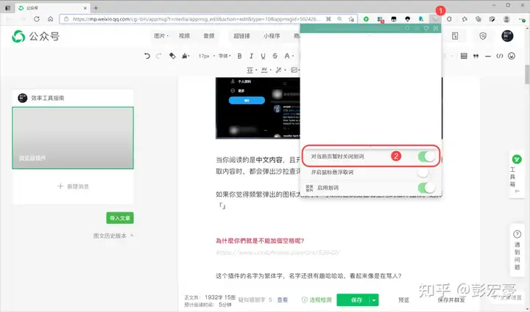530x312 pixels.
Task: Toggle 对当前页暂时关闭划词 switch
Action: click(426, 156)
